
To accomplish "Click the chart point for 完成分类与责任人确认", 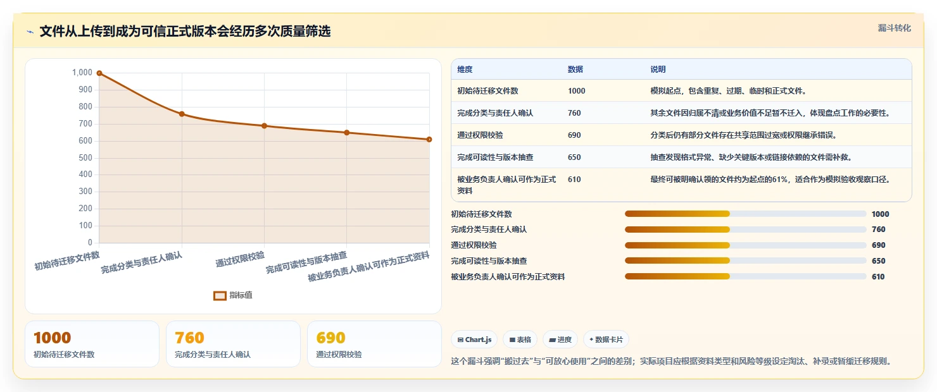I will (182, 114).
